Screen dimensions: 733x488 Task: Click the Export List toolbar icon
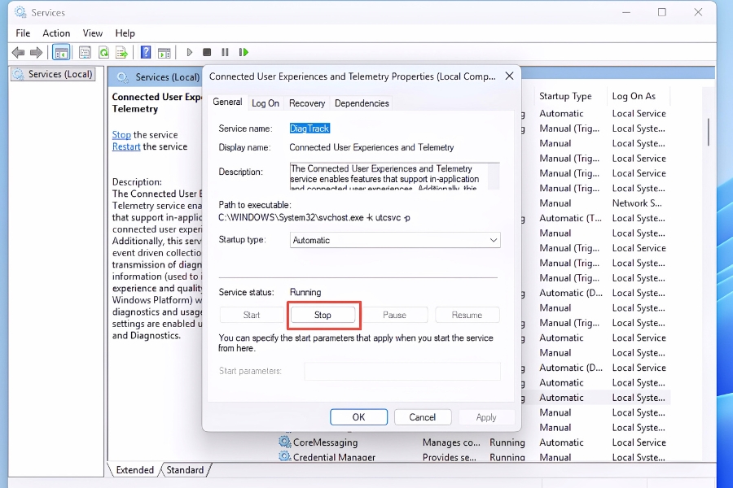tap(121, 52)
